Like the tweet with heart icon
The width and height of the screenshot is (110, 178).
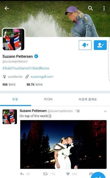pos(68,174)
